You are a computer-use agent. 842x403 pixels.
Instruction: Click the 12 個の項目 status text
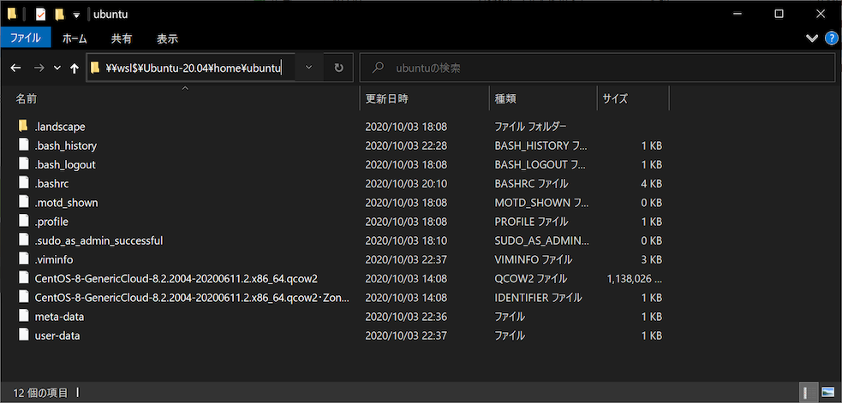[x=40, y=394]
